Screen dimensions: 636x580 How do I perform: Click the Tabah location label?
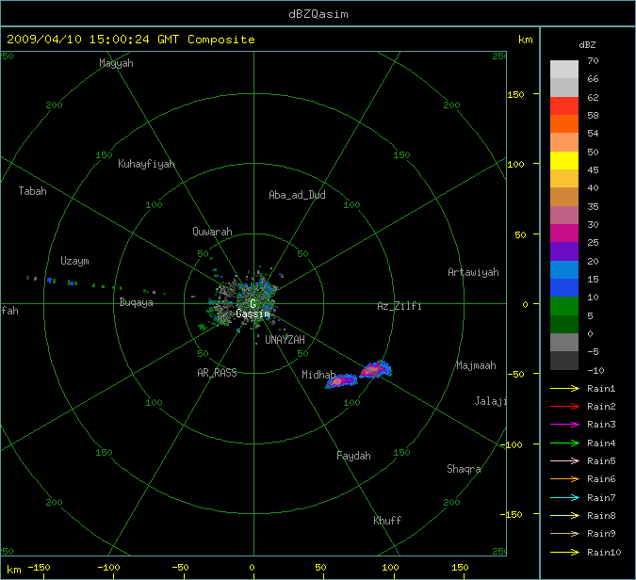click(x=32, y=191)
